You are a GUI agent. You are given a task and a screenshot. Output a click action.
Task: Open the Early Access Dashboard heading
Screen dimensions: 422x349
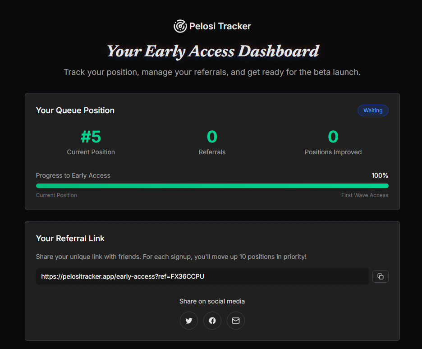pyautogui.click(x=212, y=51)
